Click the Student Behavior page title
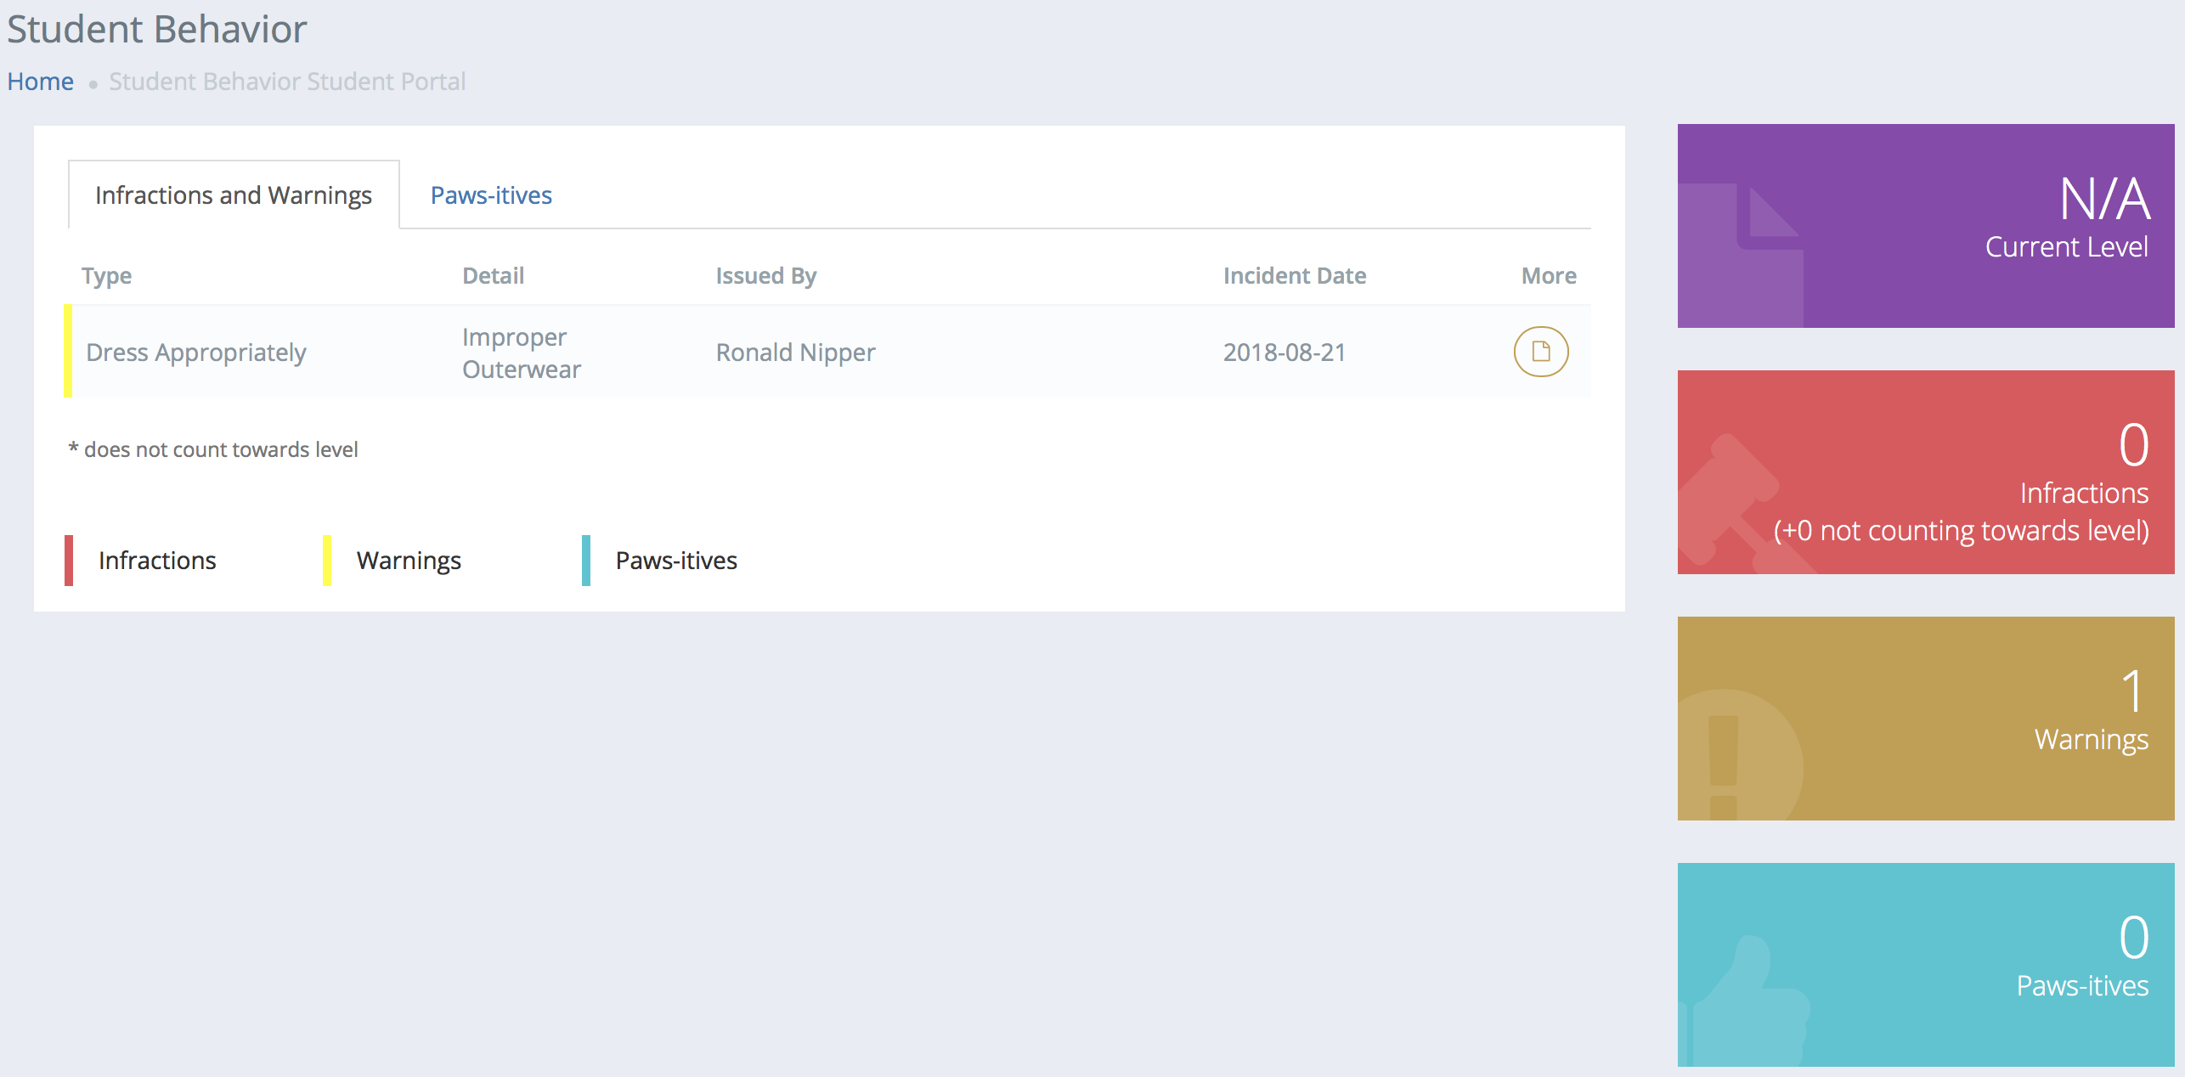 [x=156, y=29]
